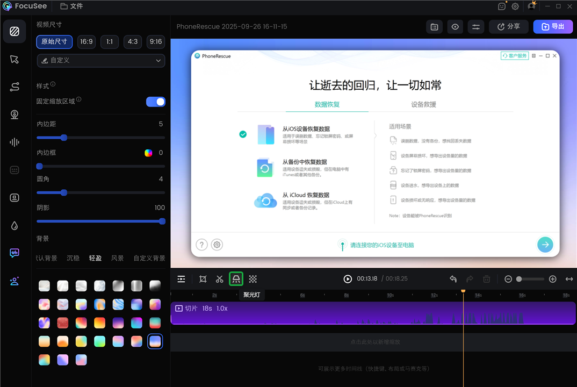Open clip settings via the leftmost timeline icon
The height and width of the screenshot is (387, 577).
coord(181,279)
